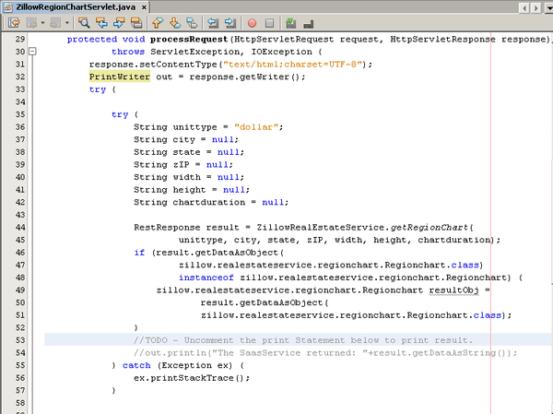The height and width of the screenshot is (414, 553).
Task: Go to next bookmark icon
Action: [175, 22]
